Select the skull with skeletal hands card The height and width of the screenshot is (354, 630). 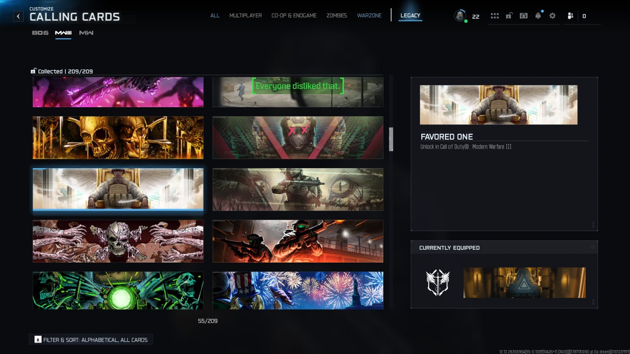click(118, 241)
